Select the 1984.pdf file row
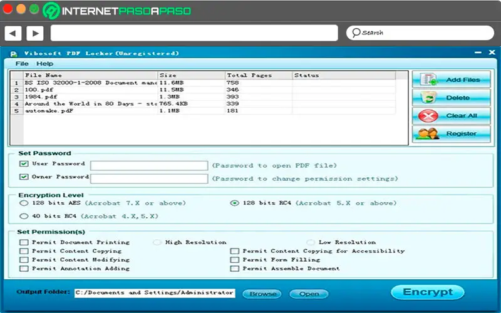Viewport: 501px width, 313px height. pos(203,97)
